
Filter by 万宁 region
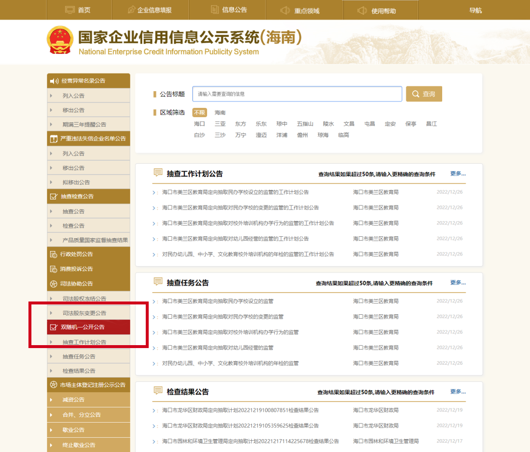[240, 135]
